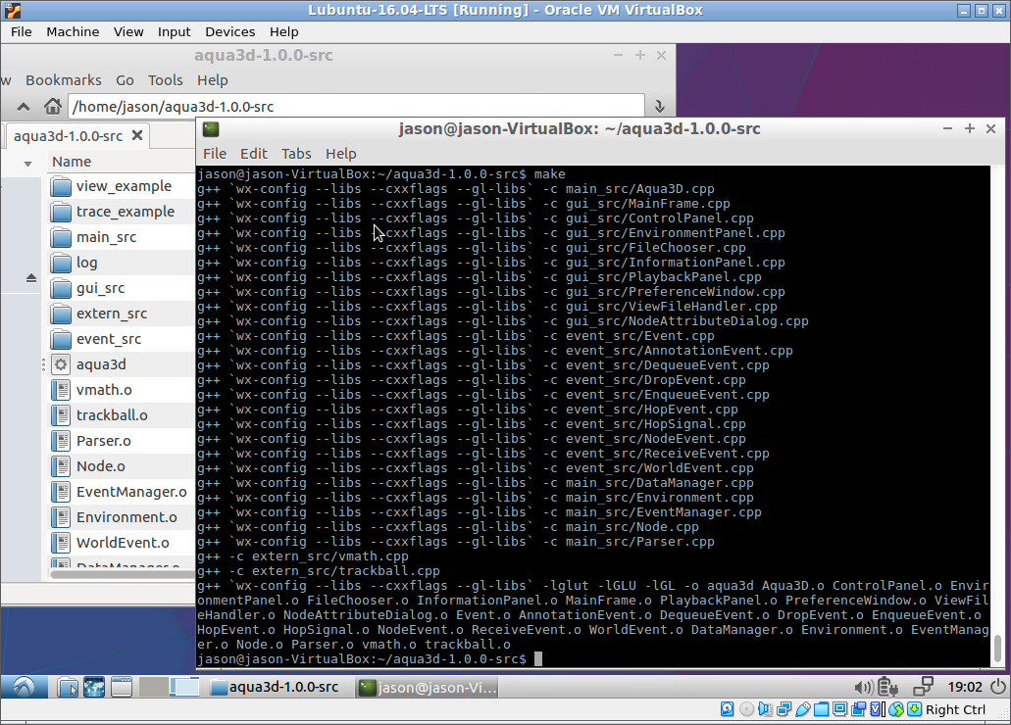Screen dimensions: 1011x725
Task: Click VirtualBox audio status indicator
Action: [x=765, y=709]
